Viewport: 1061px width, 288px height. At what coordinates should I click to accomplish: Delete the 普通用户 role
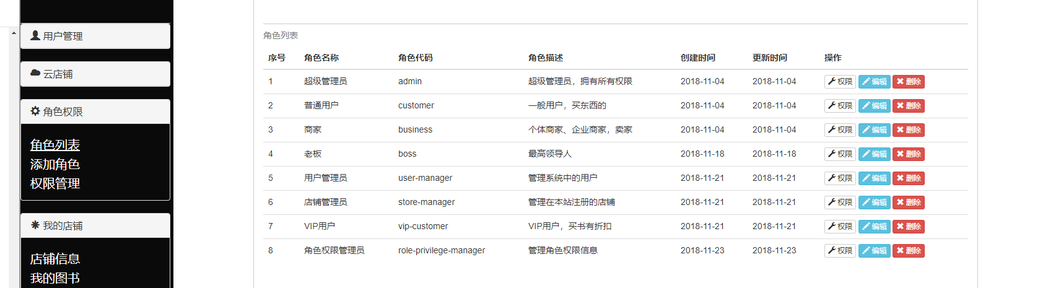[909, 106]
